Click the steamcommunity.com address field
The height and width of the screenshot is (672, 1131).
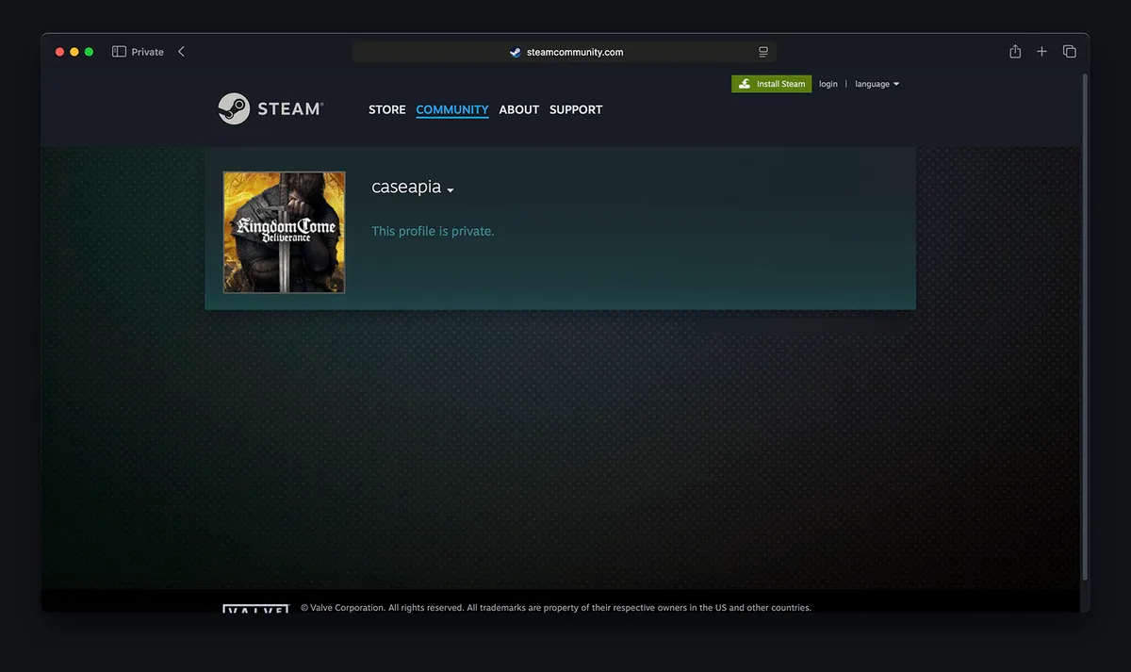coord(565,52)
